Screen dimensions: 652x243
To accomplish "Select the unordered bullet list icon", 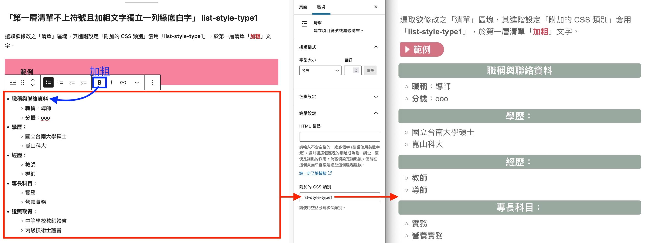I will click(x=48, y=82).
